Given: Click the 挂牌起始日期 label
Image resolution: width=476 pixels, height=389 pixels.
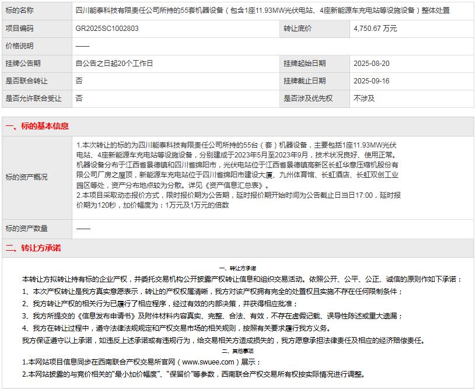Looking at the screenshot, I should click(304, 64).
